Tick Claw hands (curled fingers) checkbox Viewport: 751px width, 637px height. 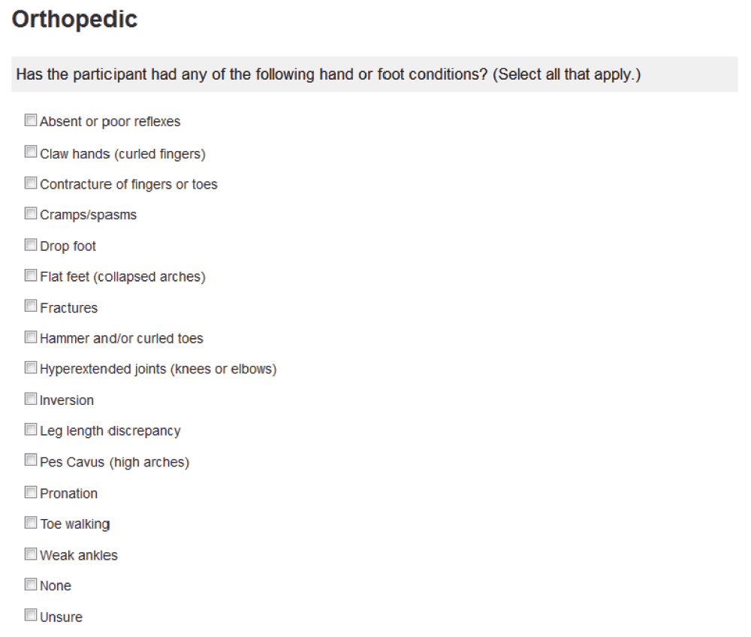[31, 152]
